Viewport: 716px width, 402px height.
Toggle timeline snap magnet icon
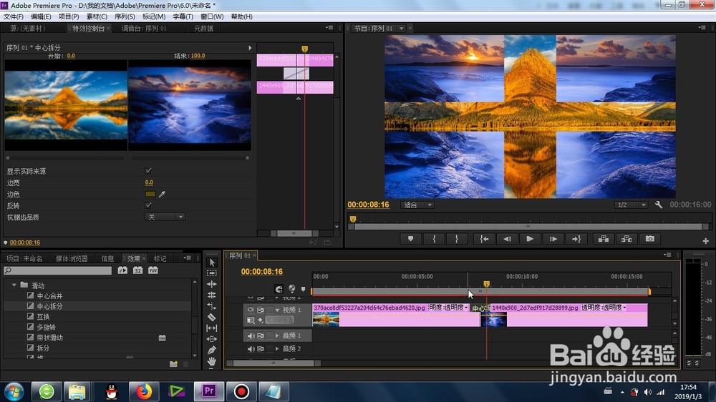pyautogui.click(x=279, y=289)
